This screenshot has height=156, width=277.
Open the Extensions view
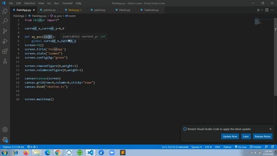pyautogui.click(x=5, y=51)
